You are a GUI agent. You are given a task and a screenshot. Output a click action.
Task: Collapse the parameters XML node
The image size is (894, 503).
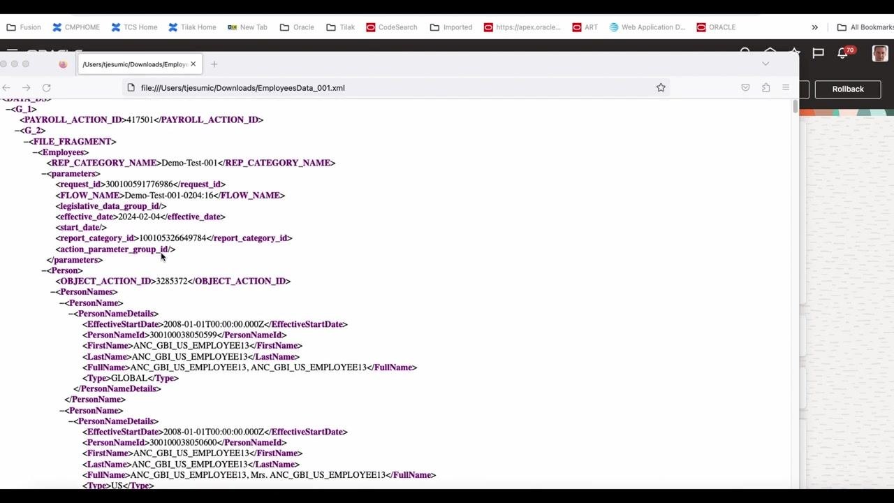(x=45, y=174)
